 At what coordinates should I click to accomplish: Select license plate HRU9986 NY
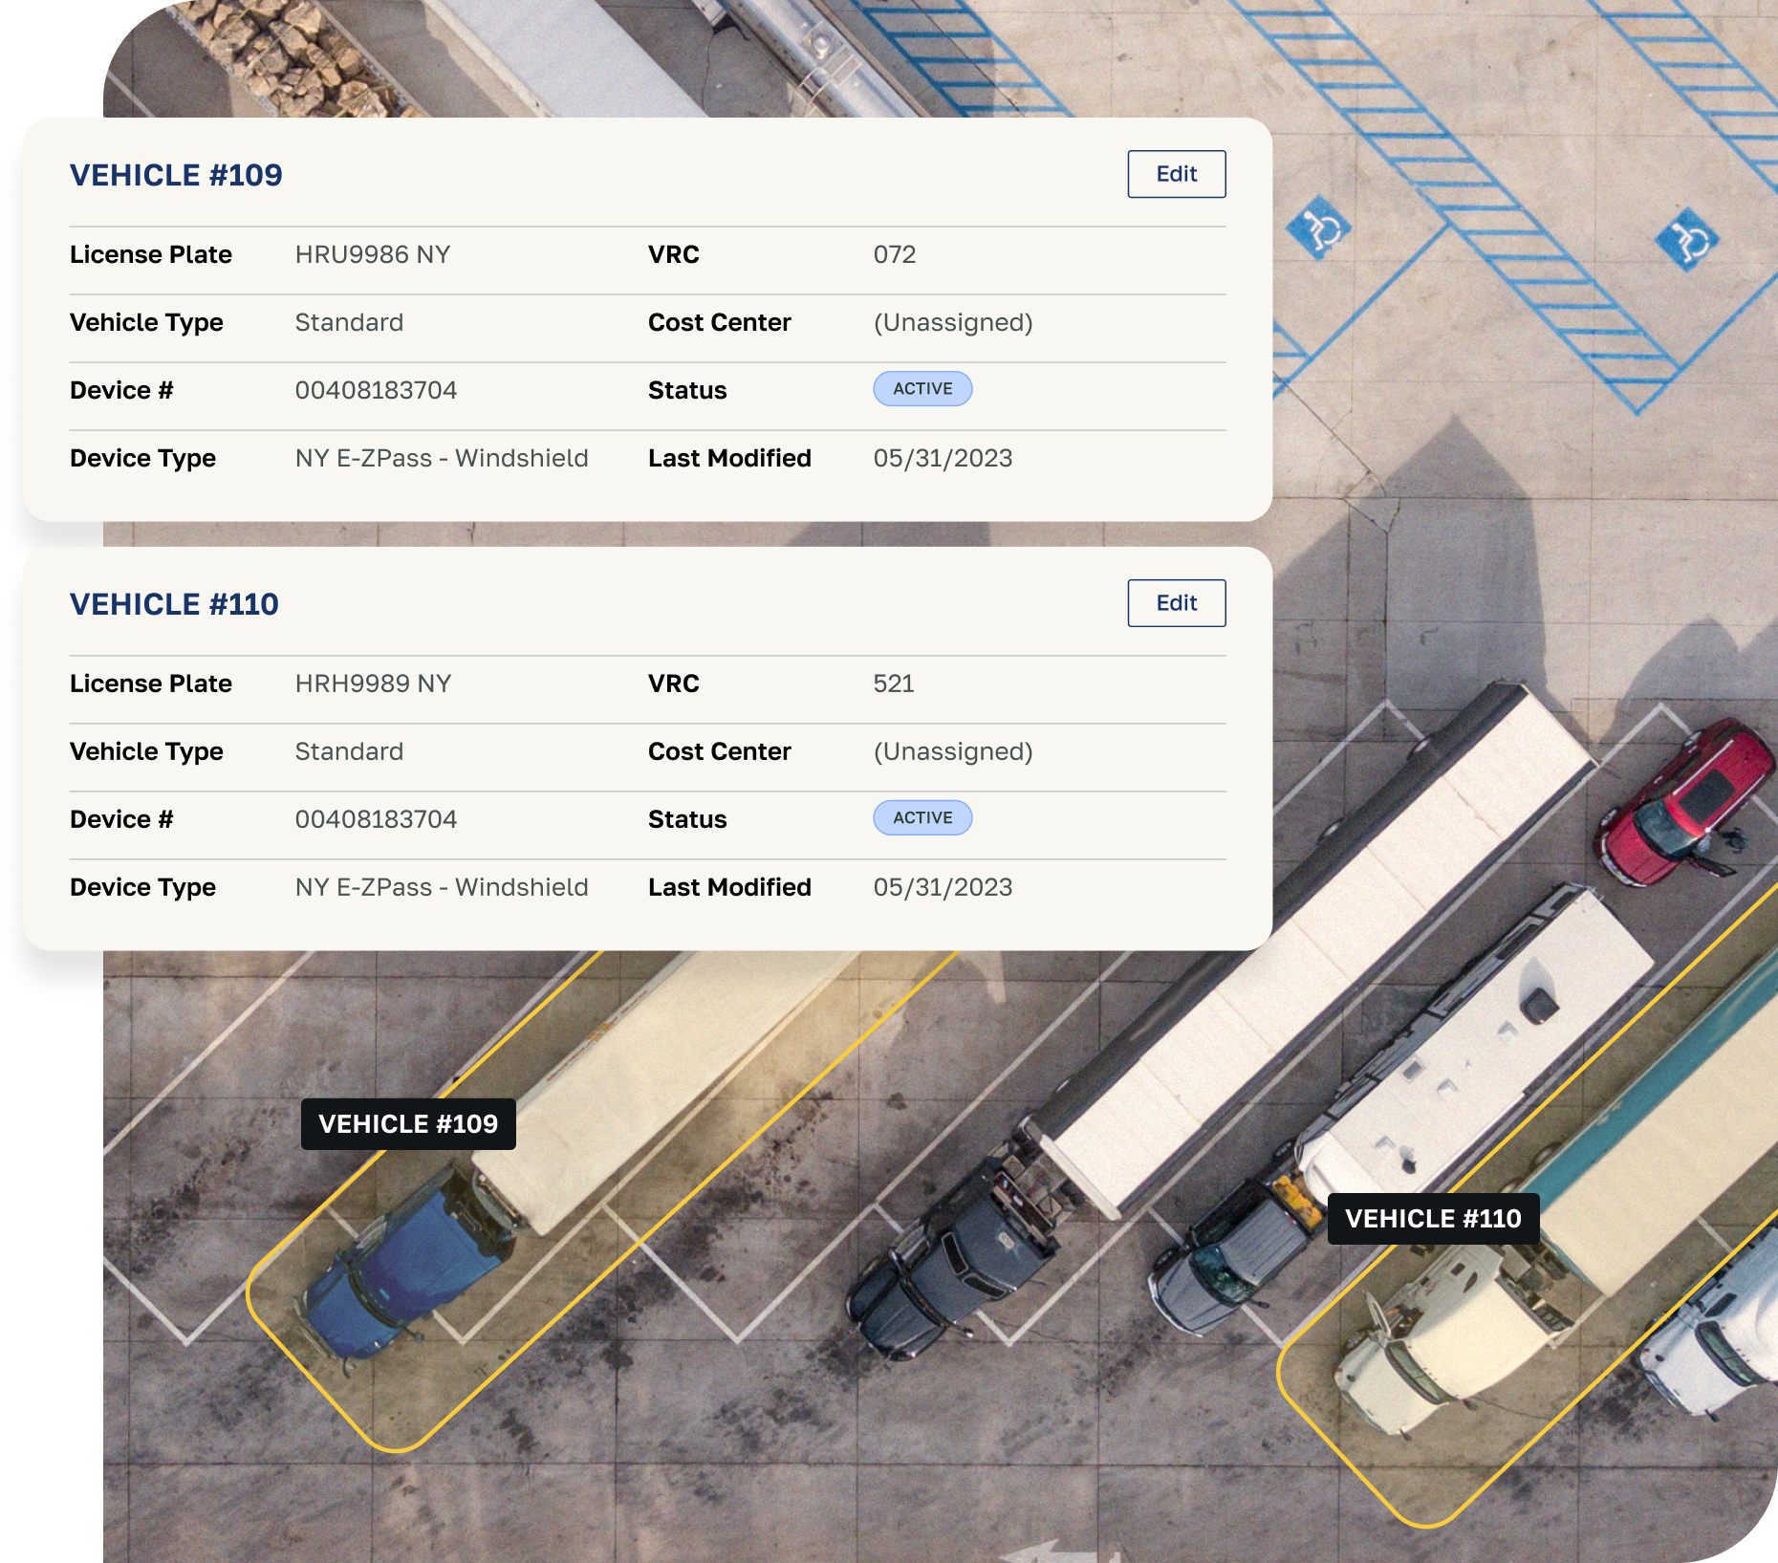tap(372, 255)
